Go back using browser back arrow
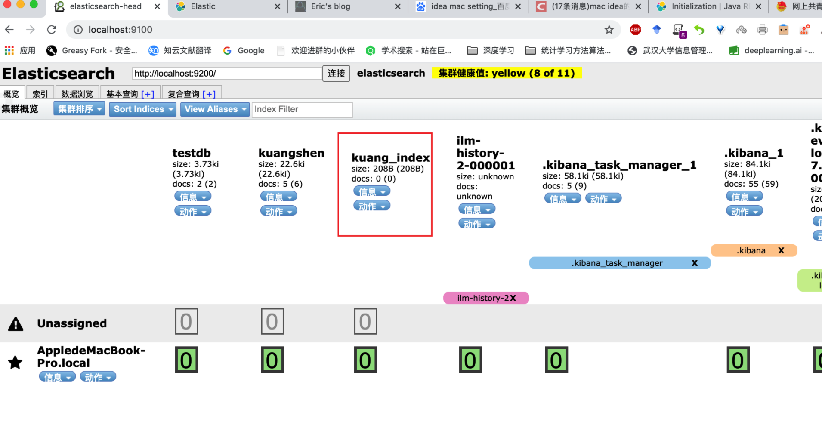This screenshot has width=822, height=425. (x=9, y=30)
